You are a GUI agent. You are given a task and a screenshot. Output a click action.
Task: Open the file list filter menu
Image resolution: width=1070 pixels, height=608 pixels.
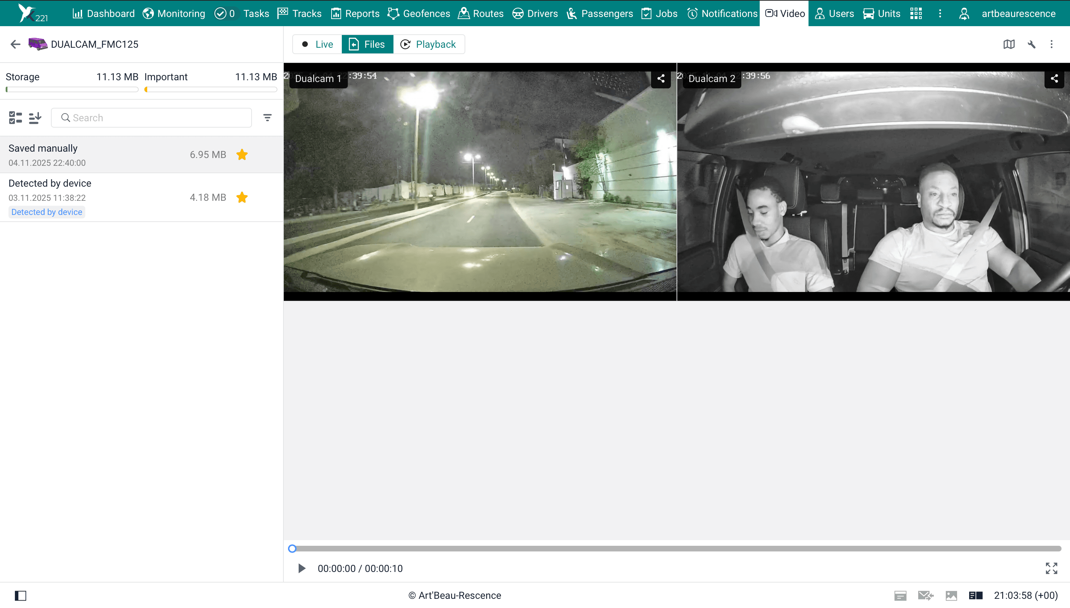[x=267, y=118]
